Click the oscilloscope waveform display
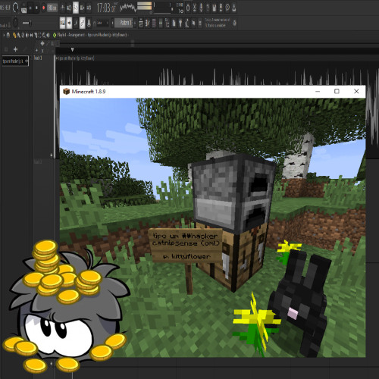The height and width of the screenshot is (379, 379). 128,8
